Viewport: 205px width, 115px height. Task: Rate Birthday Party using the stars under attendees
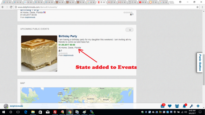(x=63, y=53)
